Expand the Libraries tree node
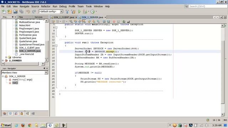228x128 pixels. [6, 58]
